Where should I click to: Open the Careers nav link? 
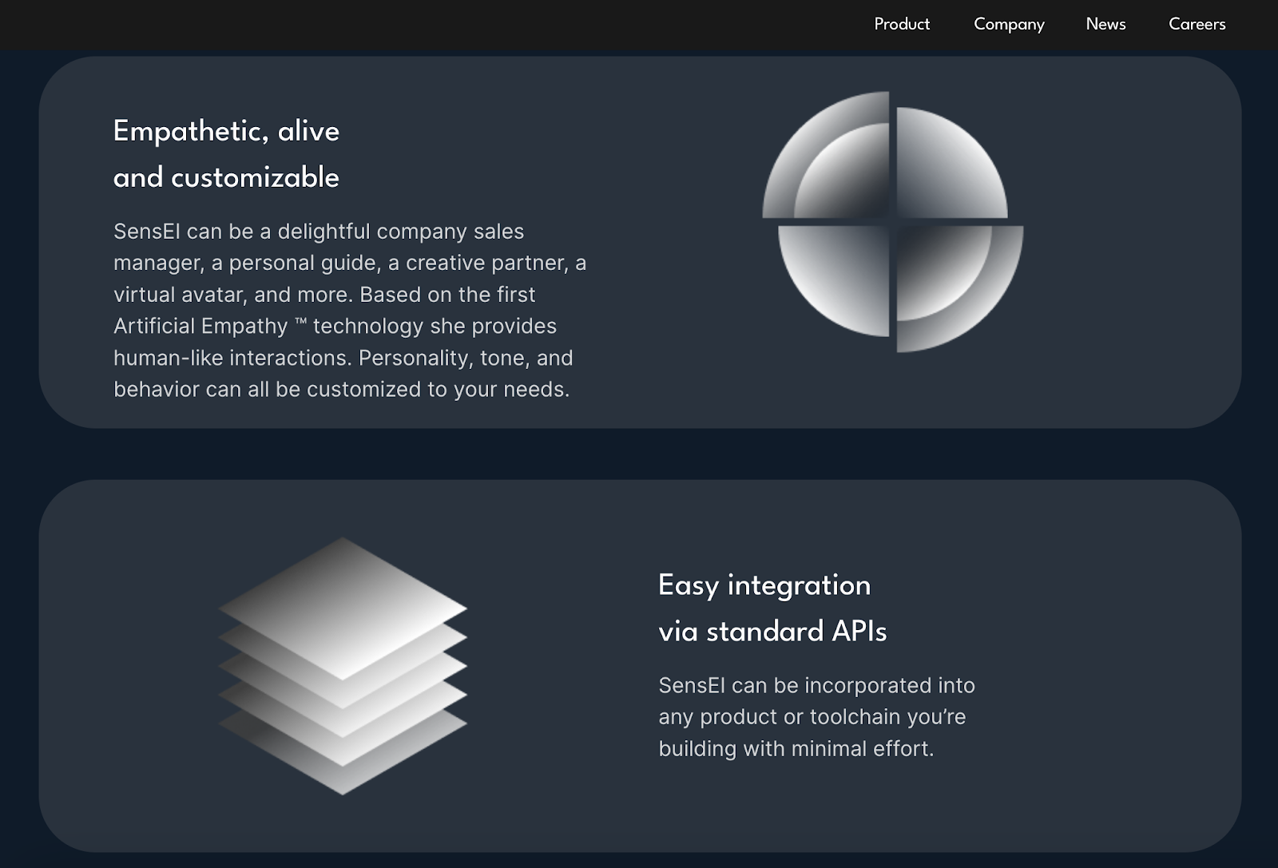click(x=1197, y=24)
